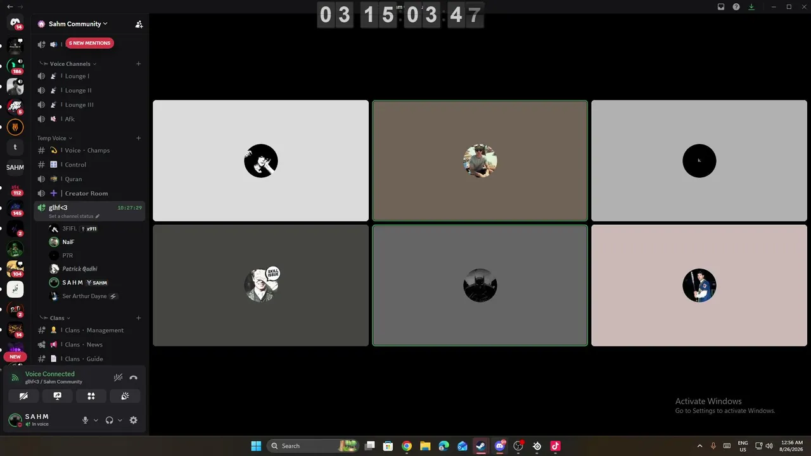The image size is (811, 456).
Task: Start an activity
Action: pyautogui.click(x=91, y=396)
